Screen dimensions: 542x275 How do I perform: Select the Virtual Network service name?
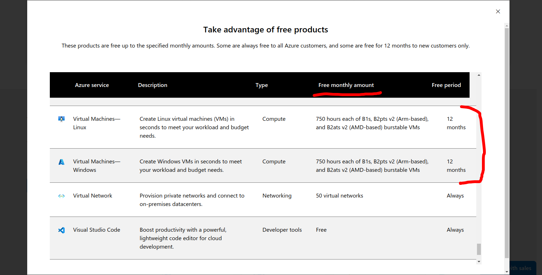pyautogui.click(x=93, y=196)
